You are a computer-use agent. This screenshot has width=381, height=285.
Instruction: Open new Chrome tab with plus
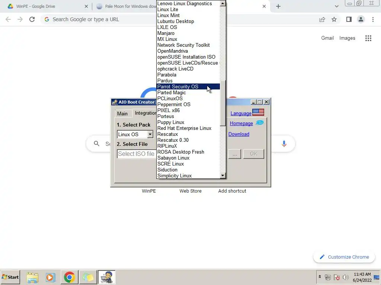(278, 6)
